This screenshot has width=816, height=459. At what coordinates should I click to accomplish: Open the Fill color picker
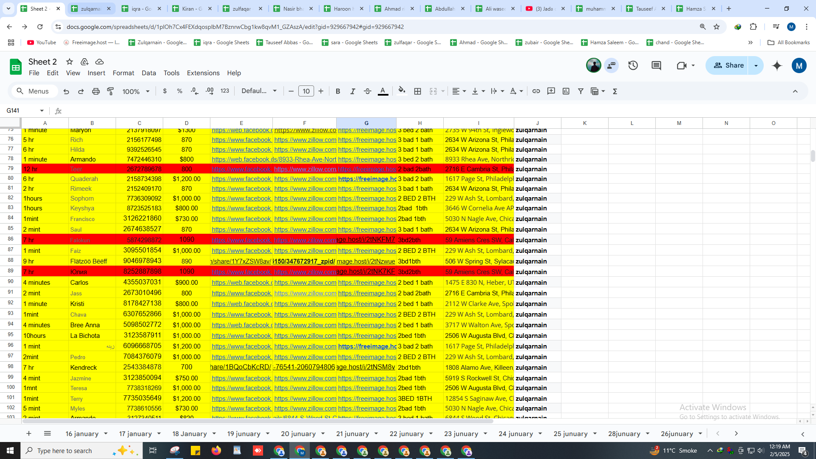(402, 91)
